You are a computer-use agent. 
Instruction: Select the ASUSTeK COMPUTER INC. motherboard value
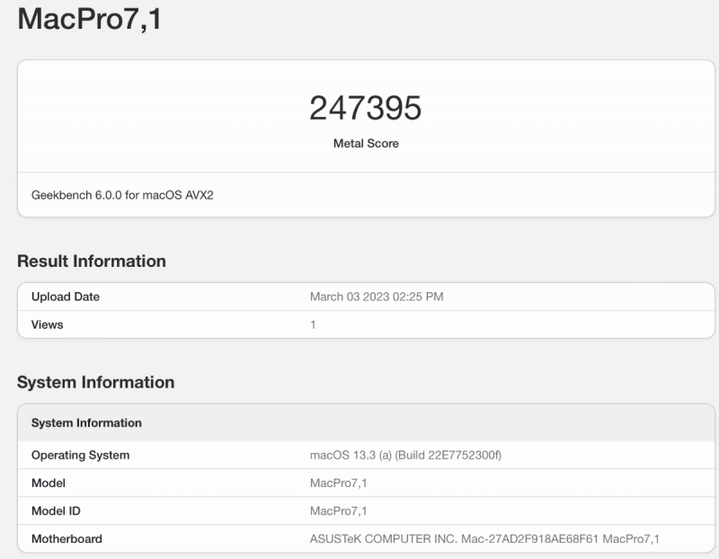coord(484,539)
